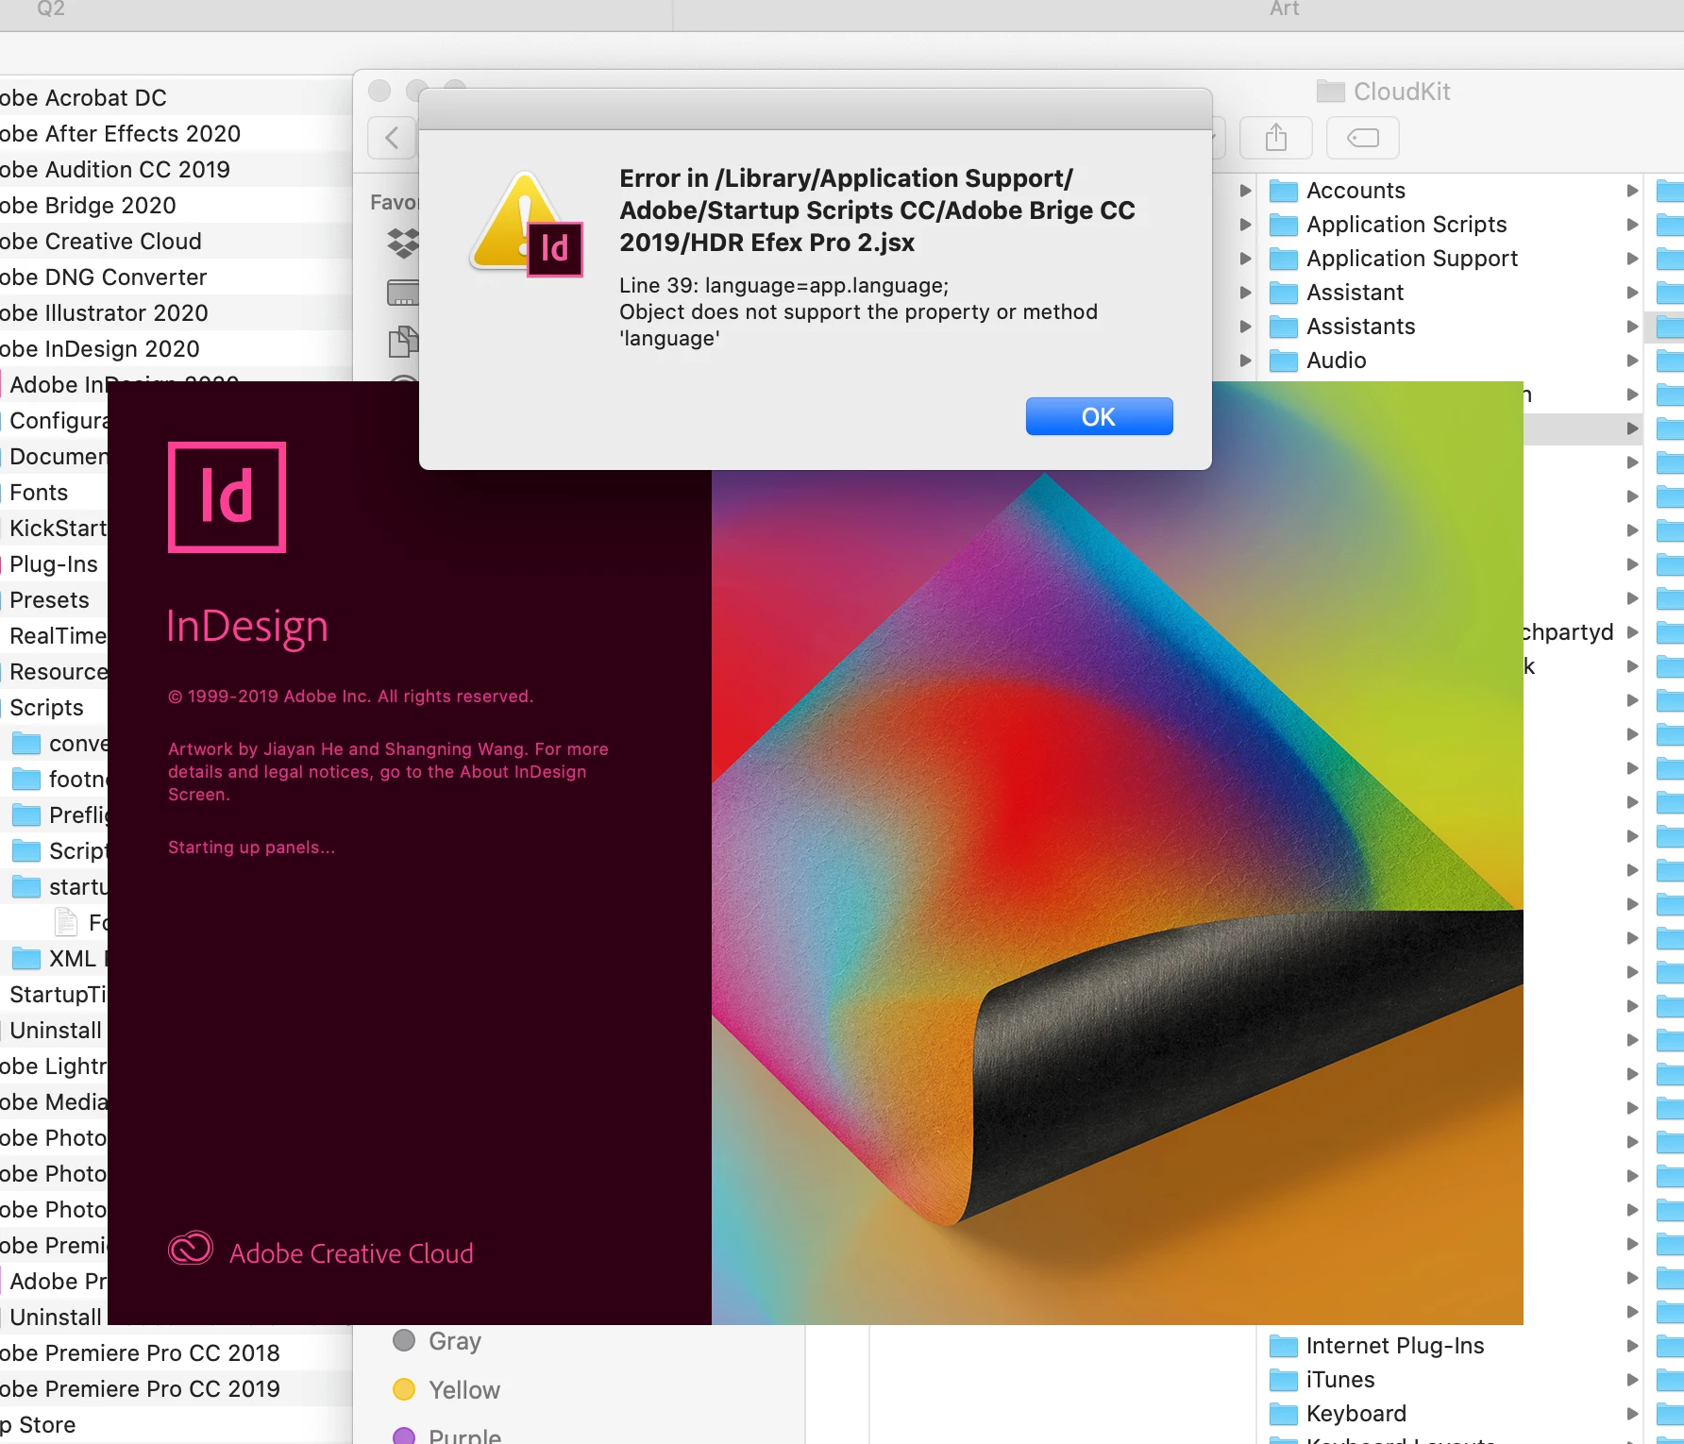
Task: Expand the Application Scripts folder arrow
Action: (1632, 225)
